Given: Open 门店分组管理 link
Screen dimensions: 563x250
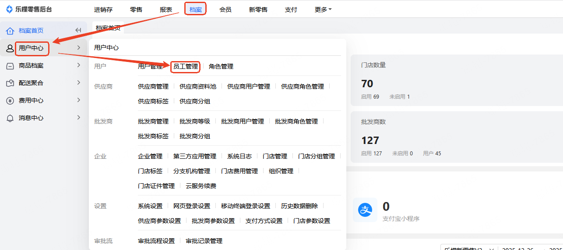Looking at the screenshot, I should (x=317, y=156).
